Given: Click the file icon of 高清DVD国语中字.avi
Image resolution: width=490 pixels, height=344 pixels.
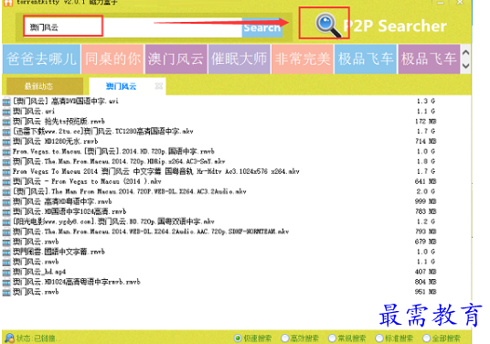Looking at the screenshot, I should tap(6, 102).
